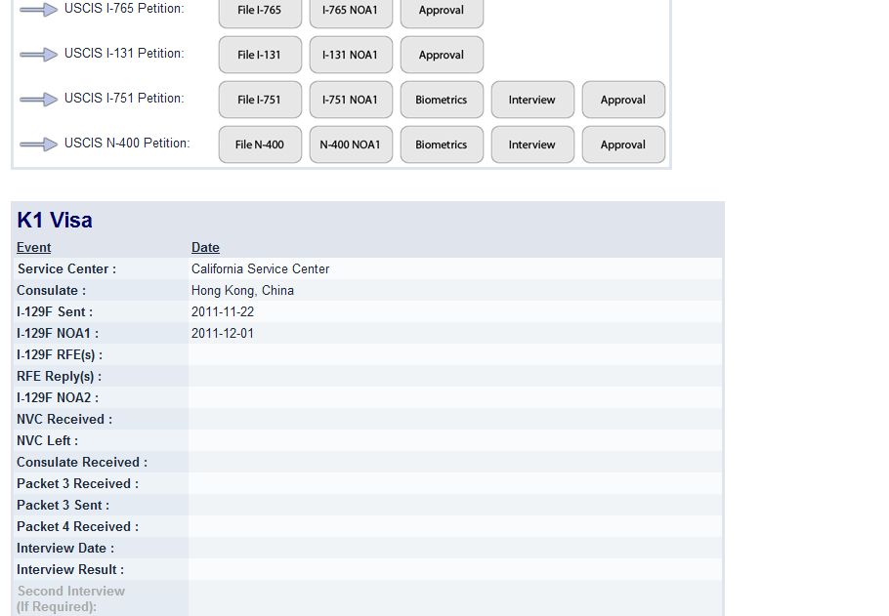Click the arrow icon beside USCIS I-751 Petition
The image size is (889, 616).
point(38,100)
